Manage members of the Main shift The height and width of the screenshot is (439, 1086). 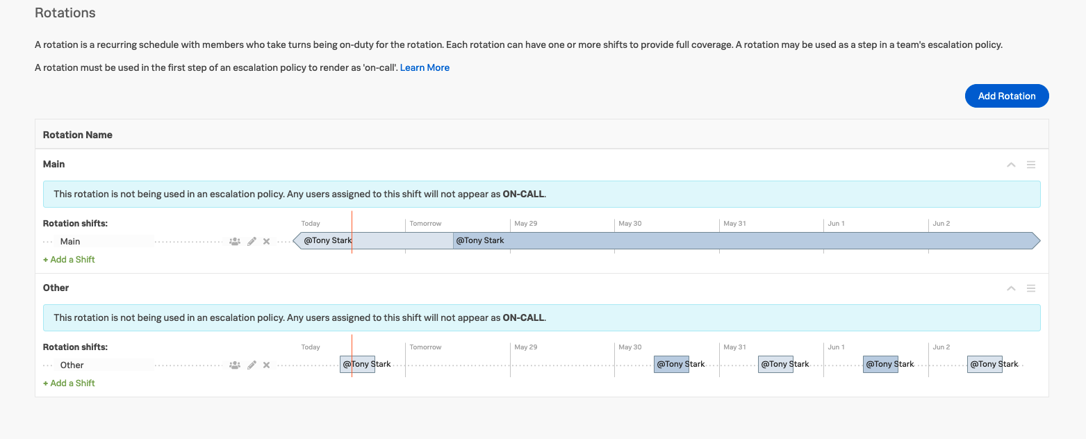(x=235, y=241)
